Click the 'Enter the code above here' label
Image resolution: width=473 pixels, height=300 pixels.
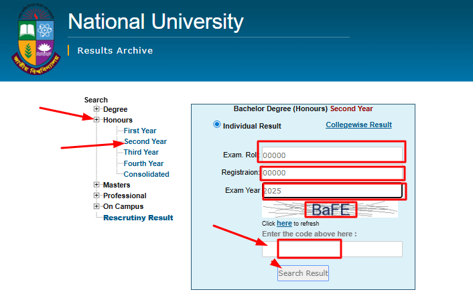pyautogui.click(x=310, y=234)
